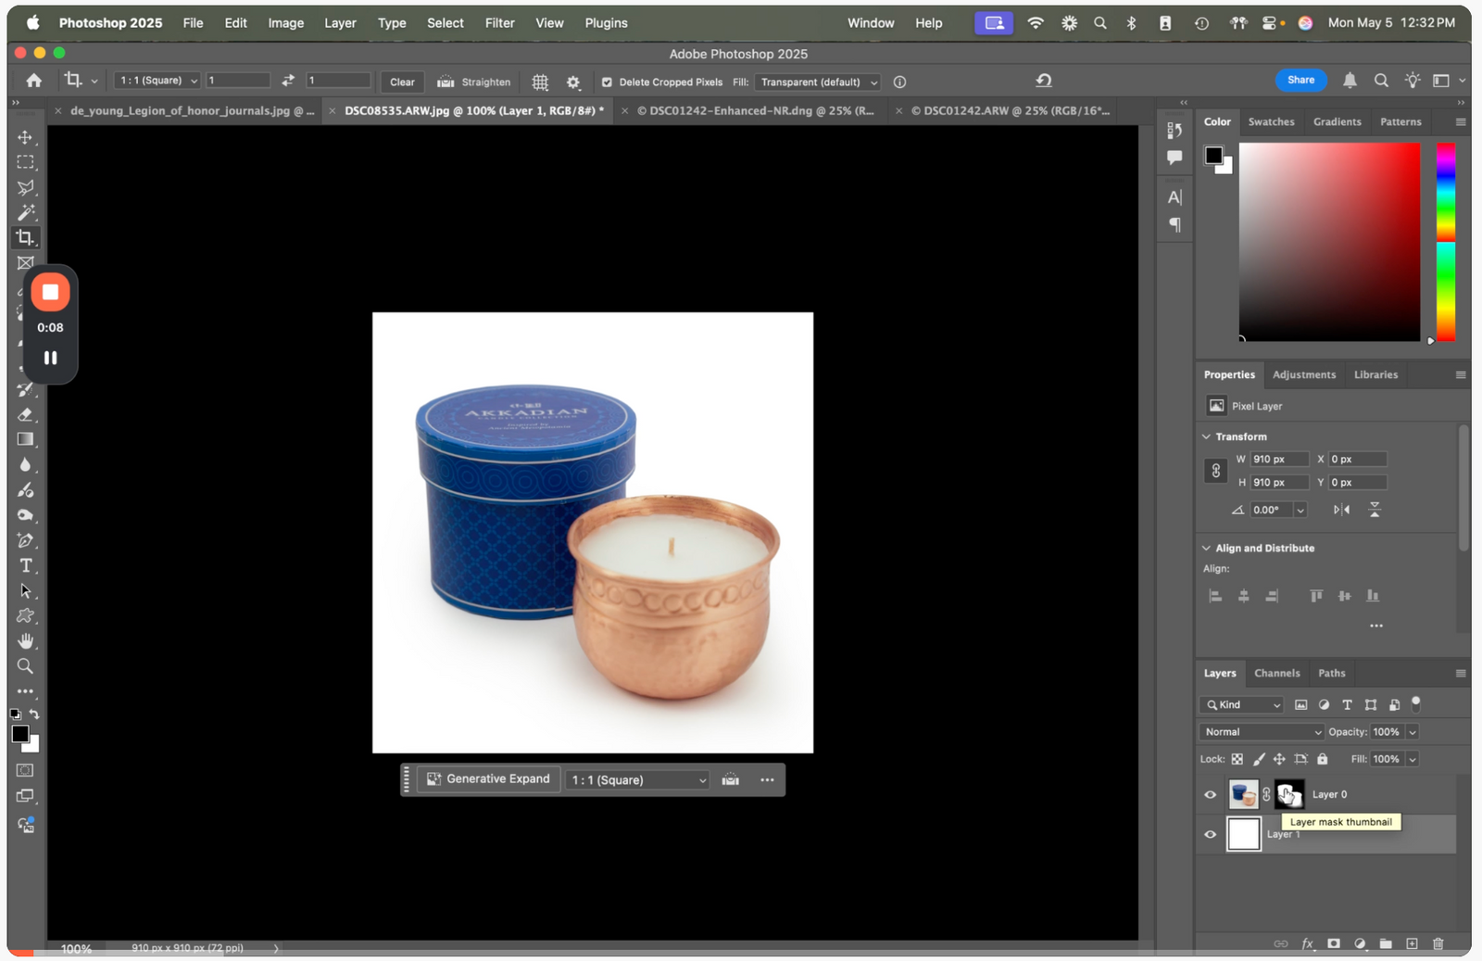Open the crop aspect ratio dropdown
This screenshot has height=961, width=1482.
pos(156,80)
